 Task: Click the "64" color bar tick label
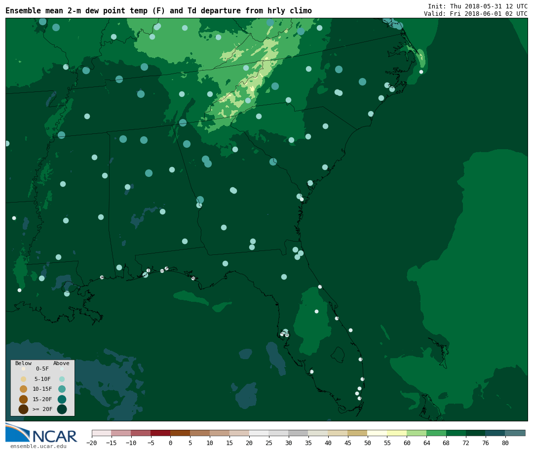click(x=426, y=443)
